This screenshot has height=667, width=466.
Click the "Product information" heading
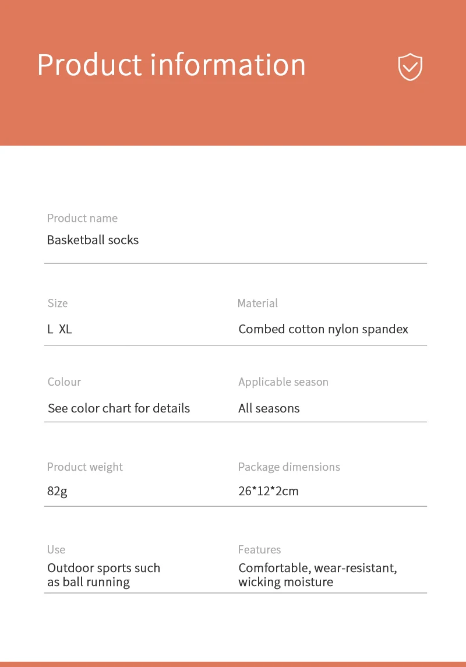(171, 65)
